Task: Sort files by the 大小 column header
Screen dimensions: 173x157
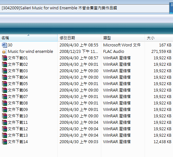Action: click(159, 38)
